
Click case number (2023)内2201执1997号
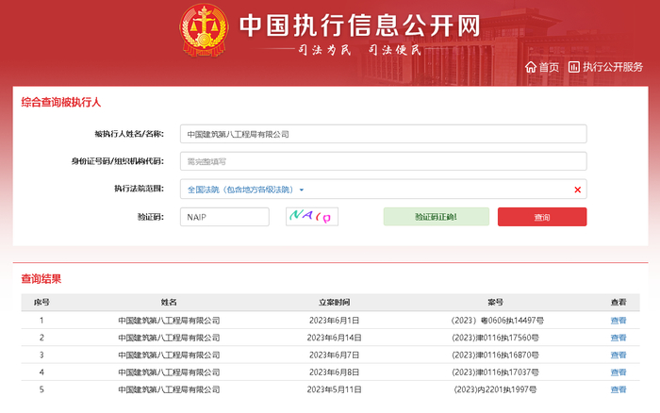pos(495,389)
